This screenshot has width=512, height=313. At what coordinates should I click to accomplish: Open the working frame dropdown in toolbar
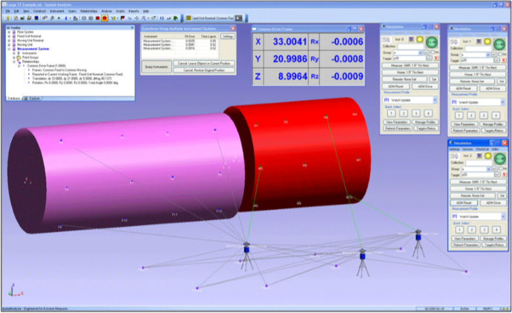click(240, 18)
